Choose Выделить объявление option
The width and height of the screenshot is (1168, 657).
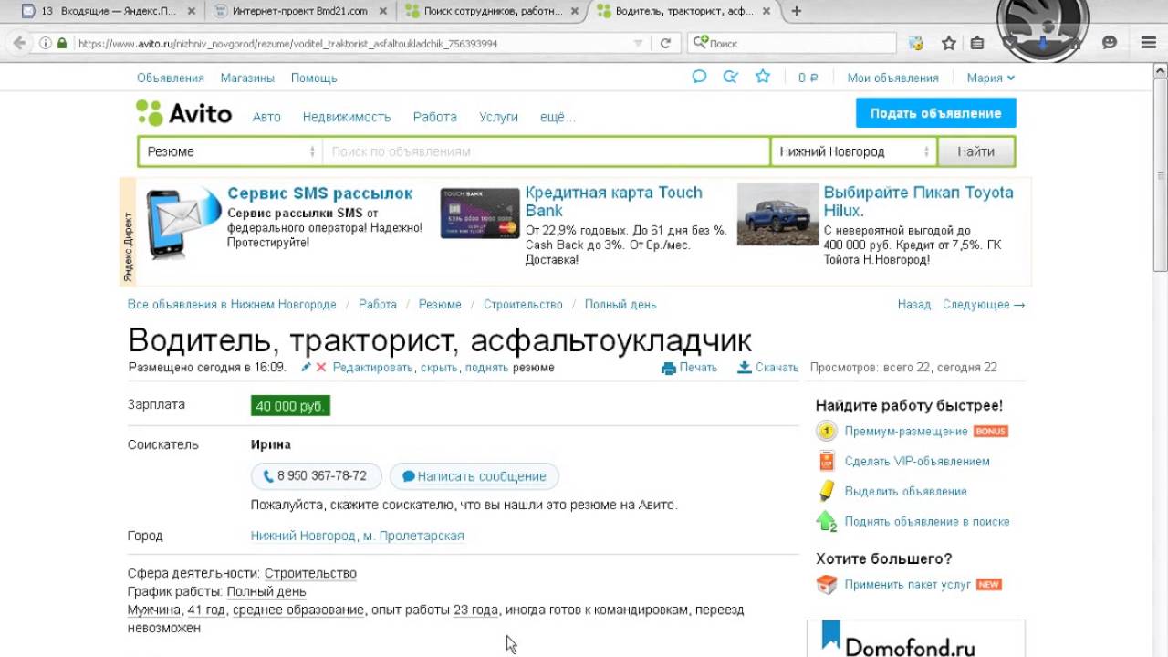[906, 491]
